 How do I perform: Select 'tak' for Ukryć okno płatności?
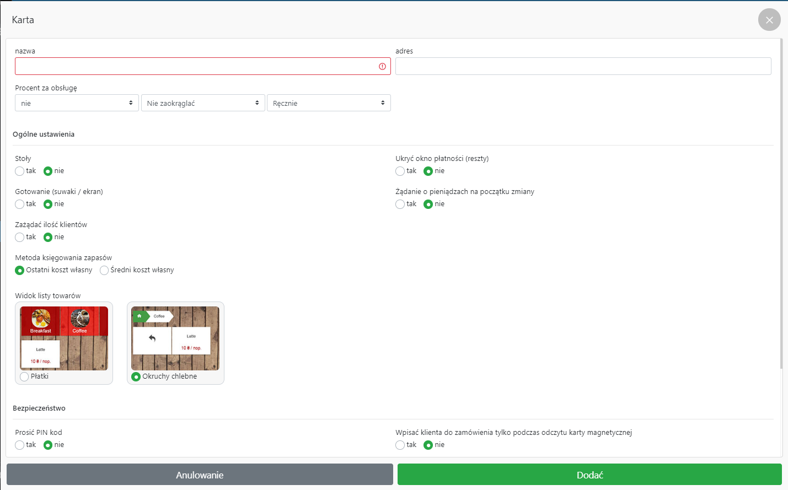pyautogui.click(x=400, y=171)
